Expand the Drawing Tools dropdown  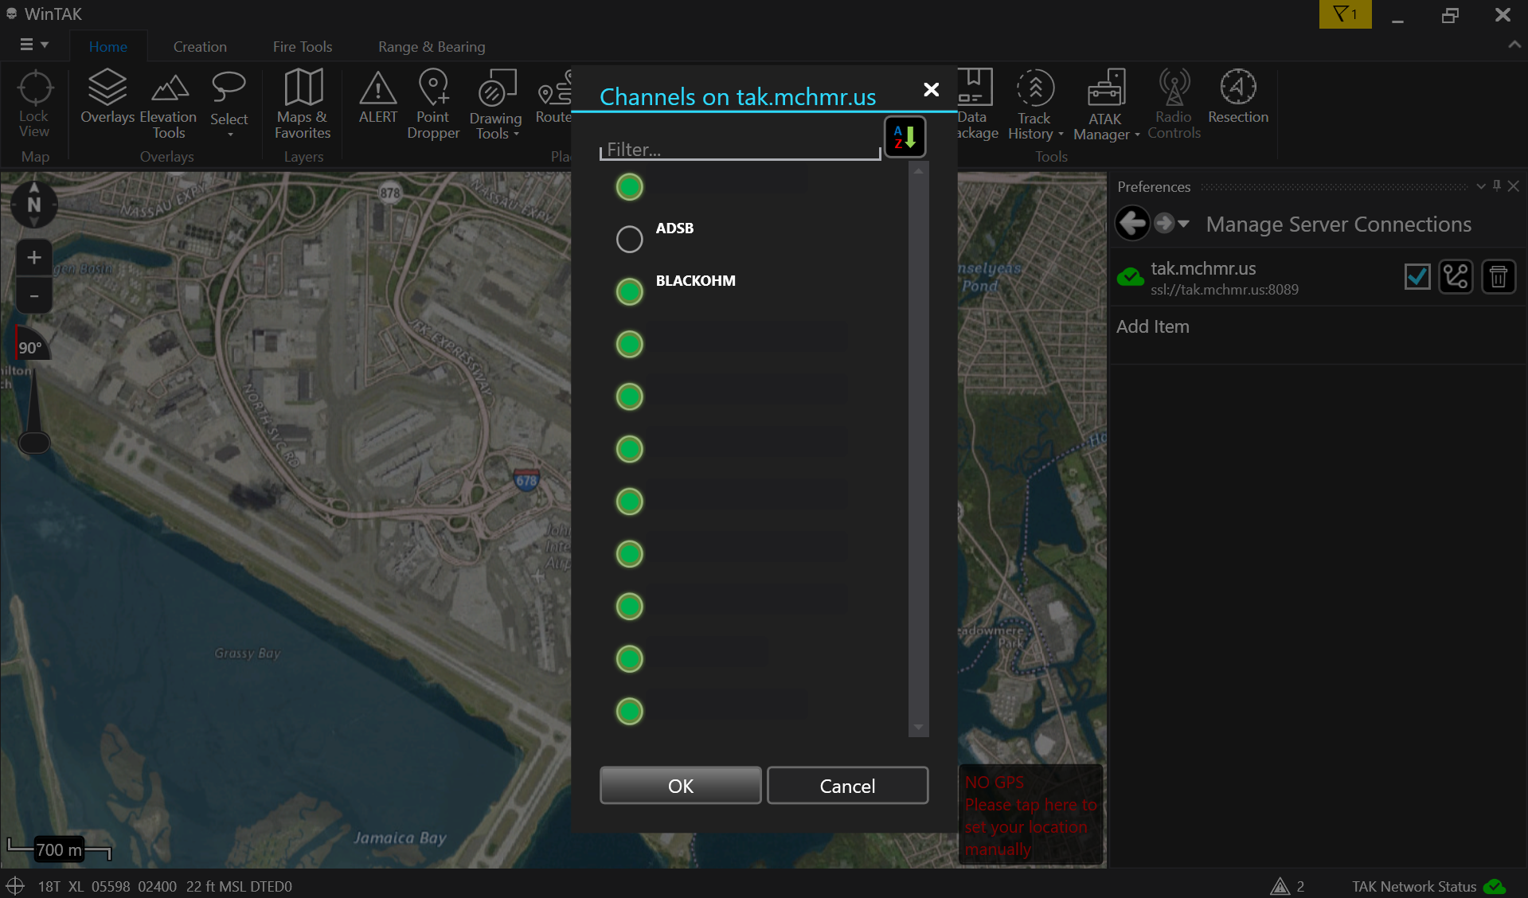click(x=517, y=135)
